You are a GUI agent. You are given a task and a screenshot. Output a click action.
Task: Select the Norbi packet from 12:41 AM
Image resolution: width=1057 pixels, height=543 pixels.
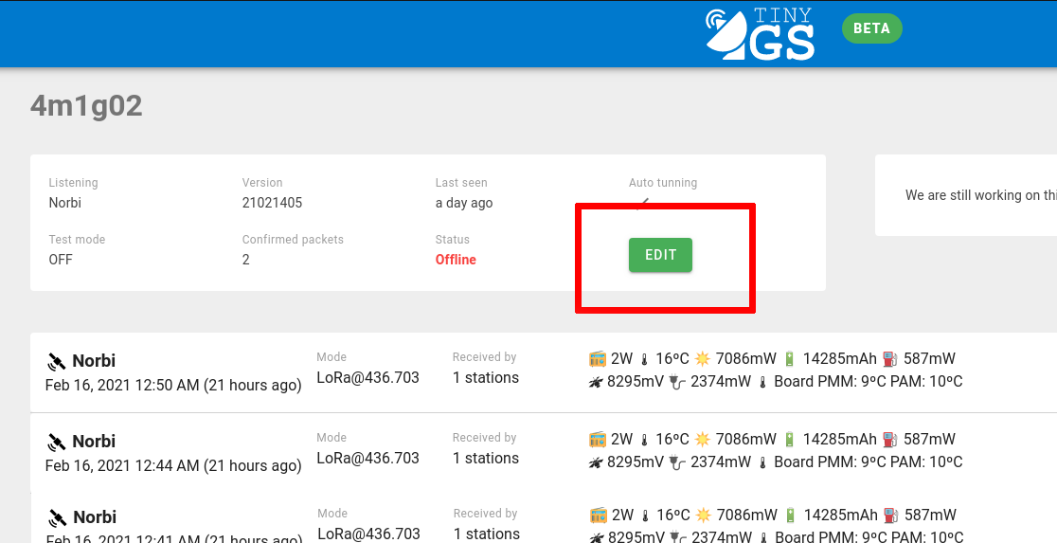pos(95,517)
